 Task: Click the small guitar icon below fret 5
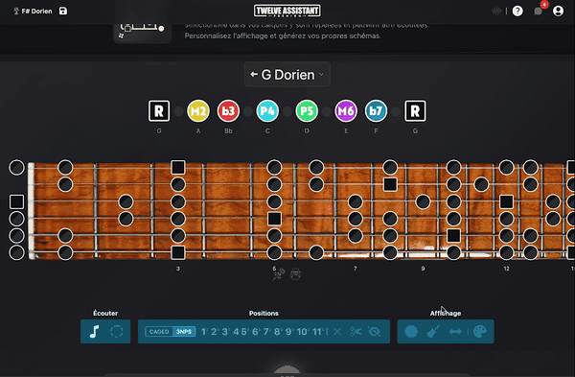pyautogui.click(x=279, y=274)
